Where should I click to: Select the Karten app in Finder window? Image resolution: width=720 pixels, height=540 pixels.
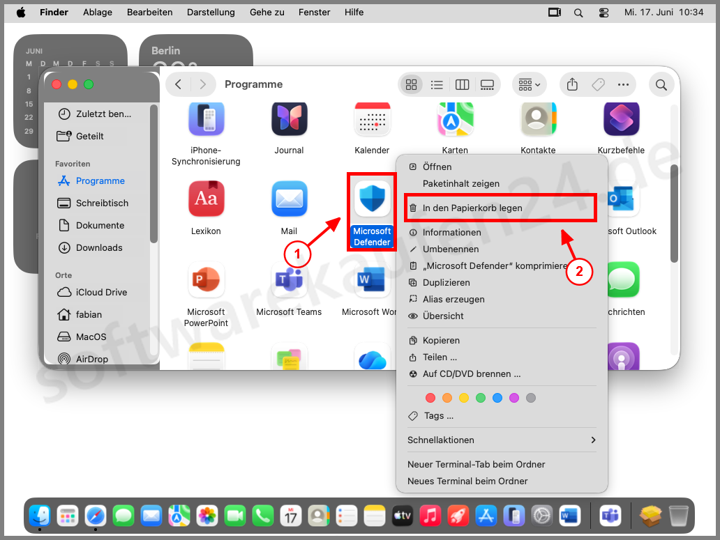click(x=455, y=119)
